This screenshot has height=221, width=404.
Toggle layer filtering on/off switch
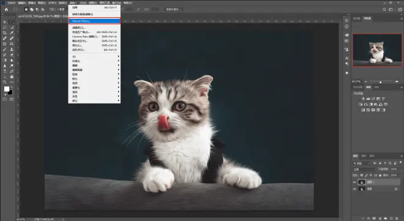tap(401, 162)
